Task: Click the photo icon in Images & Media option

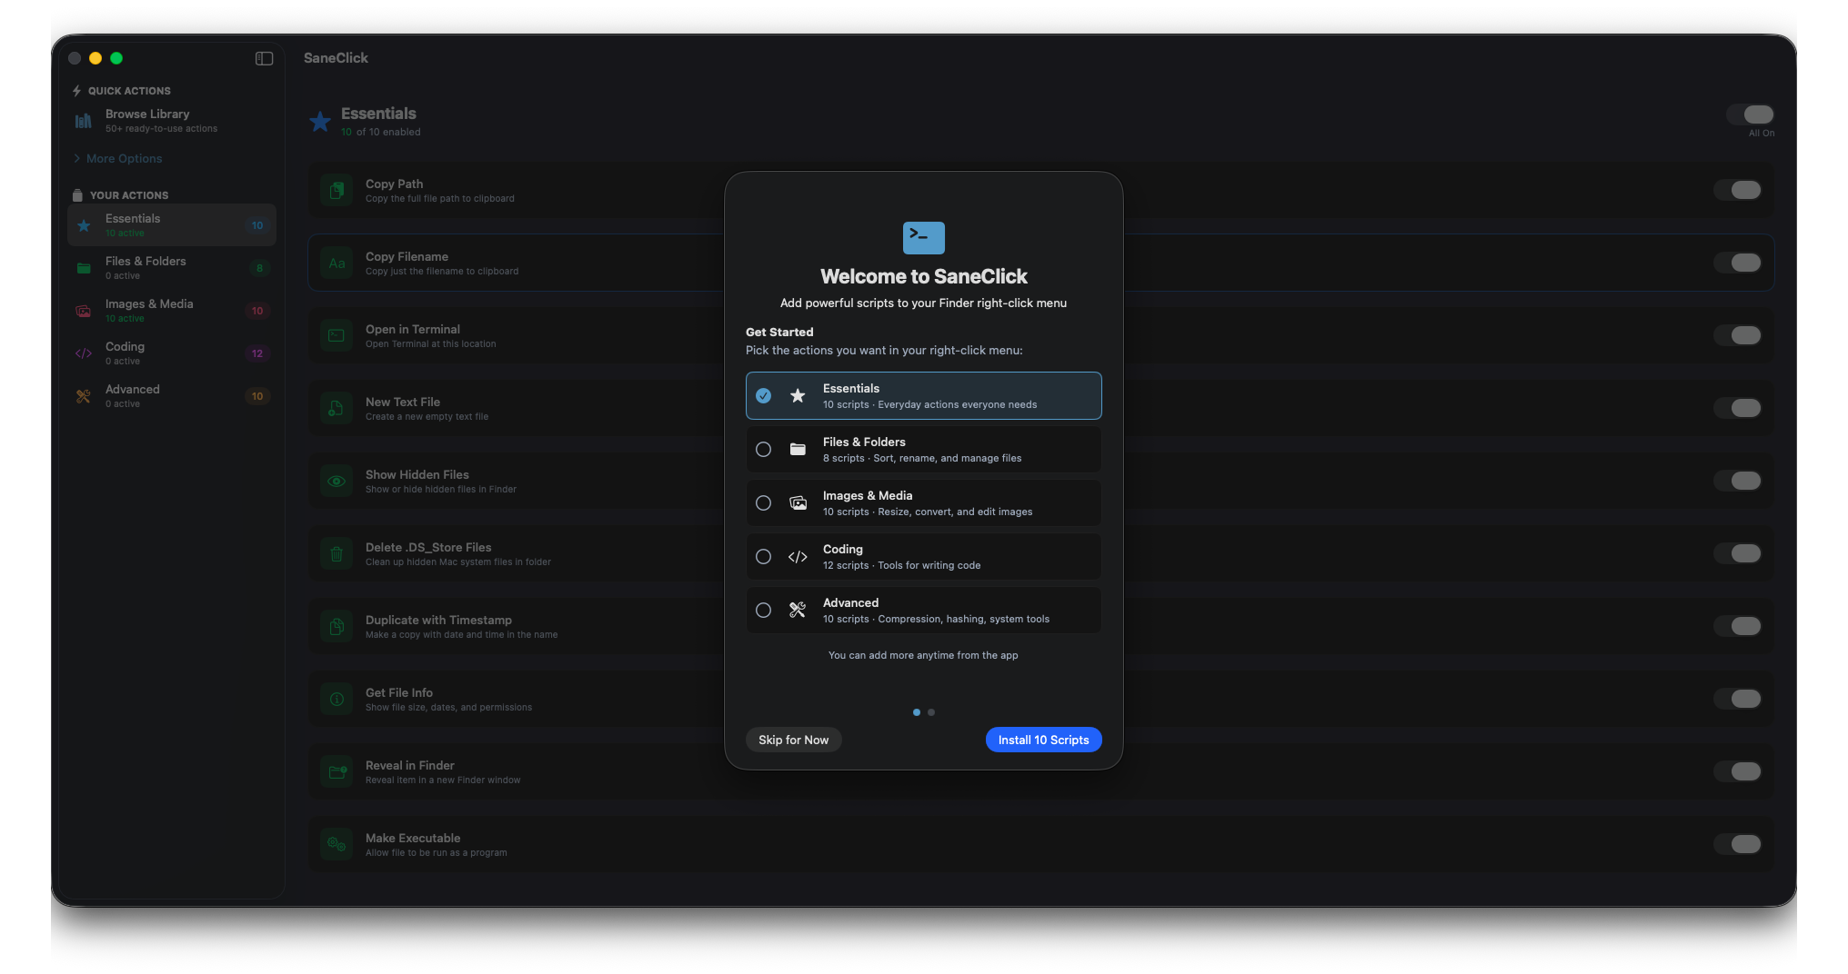Action: (798, 502)
